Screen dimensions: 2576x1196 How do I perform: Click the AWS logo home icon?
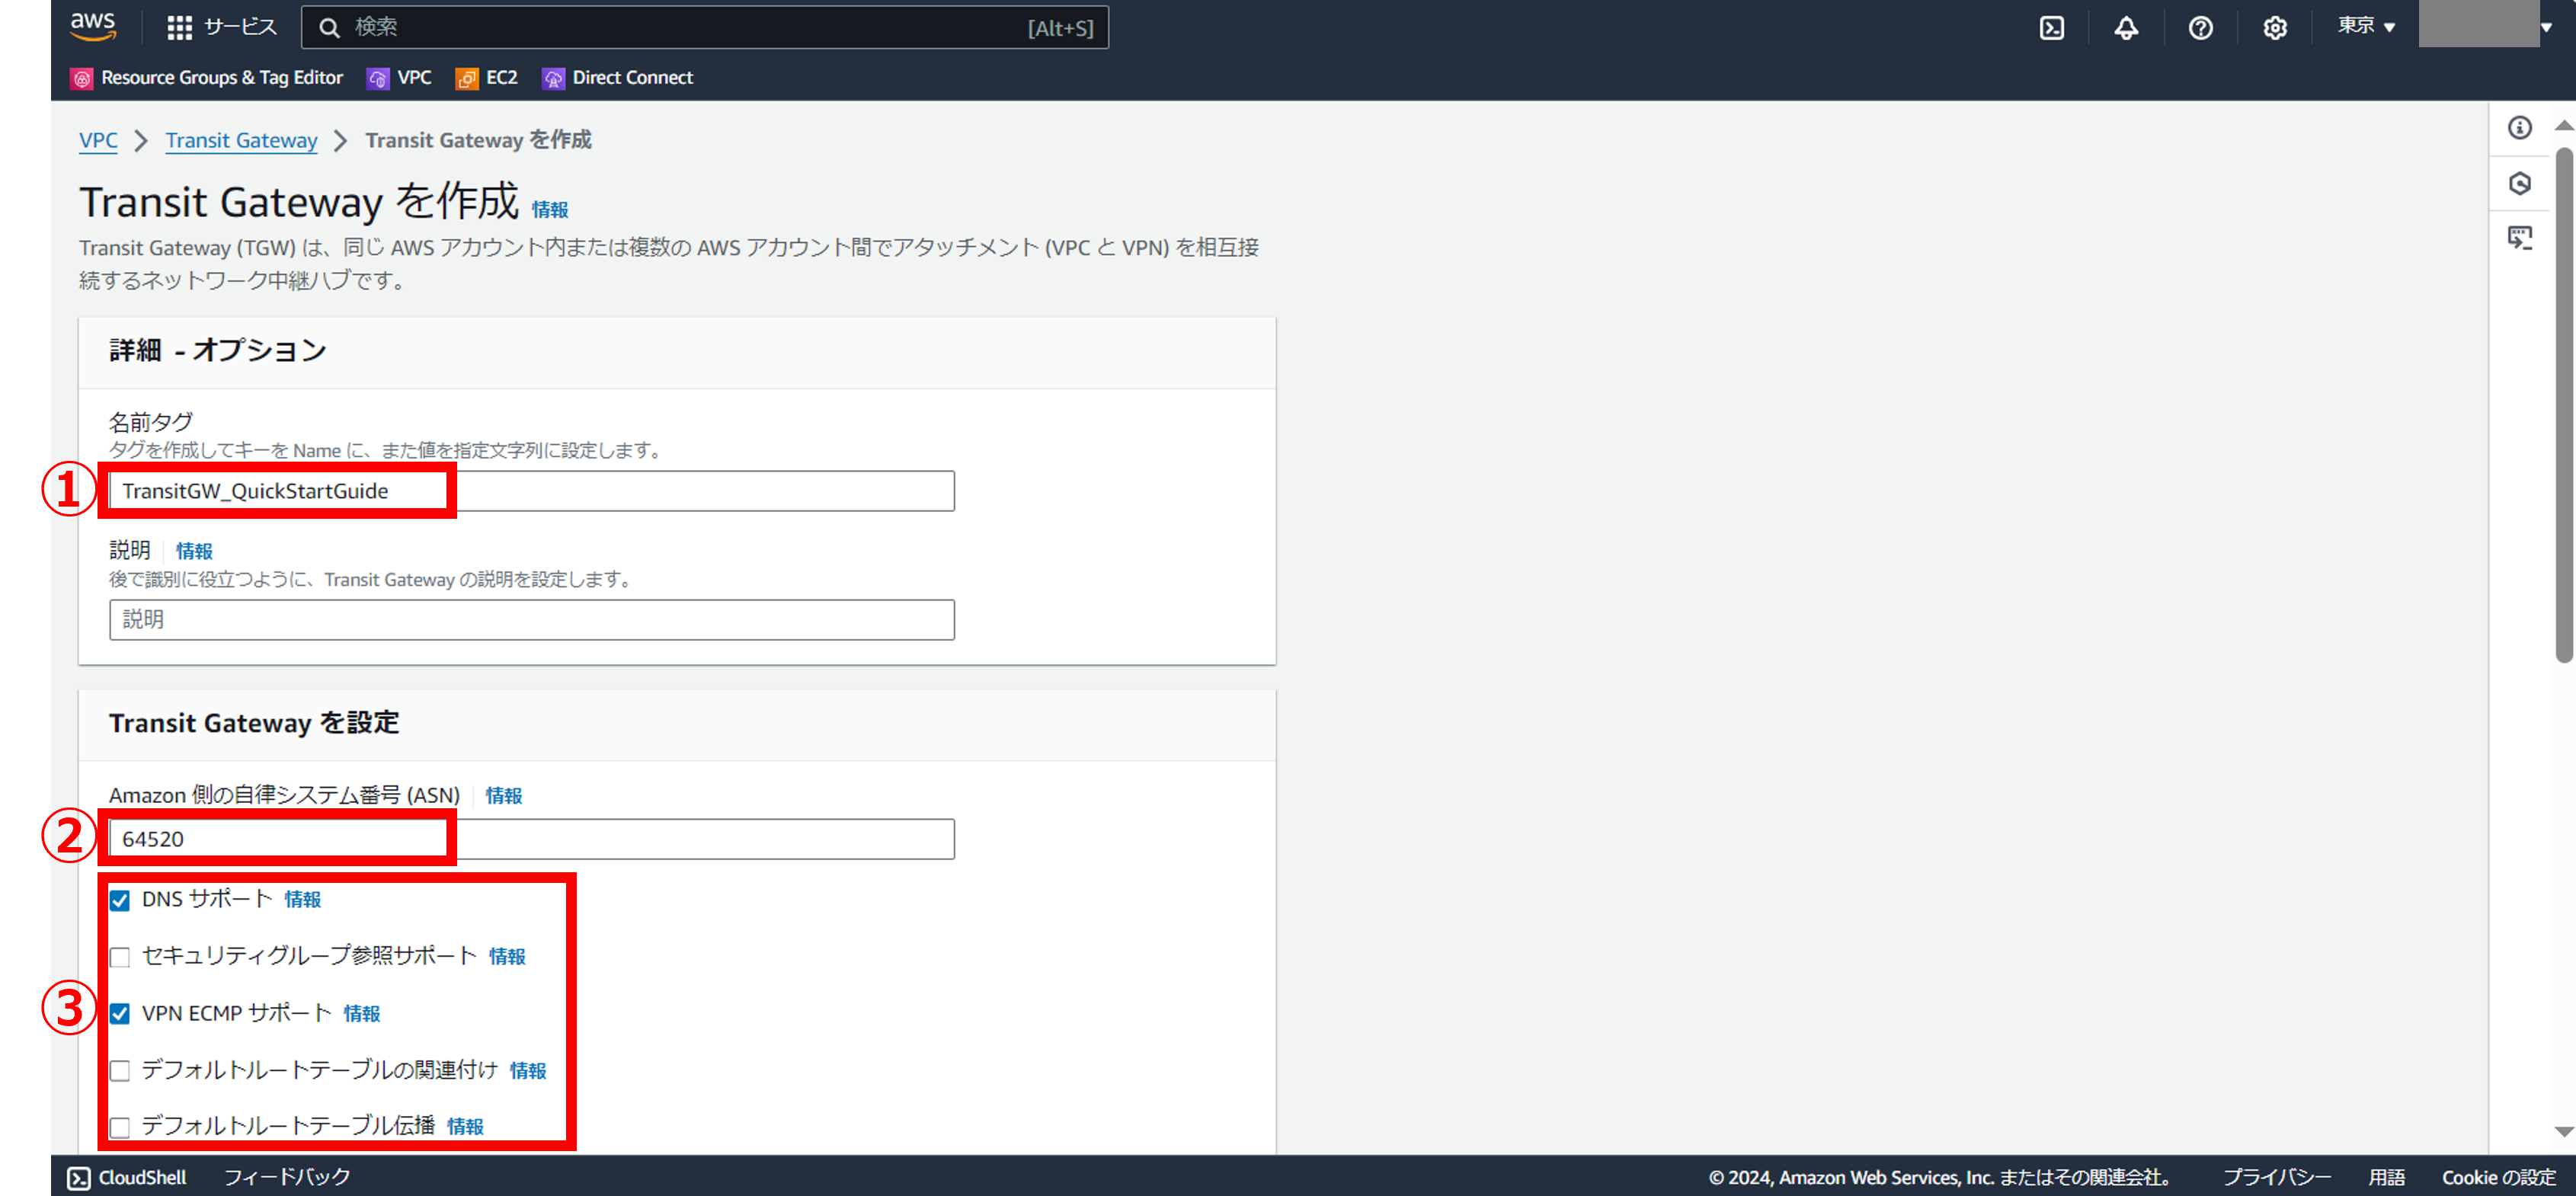coord(93,27)
